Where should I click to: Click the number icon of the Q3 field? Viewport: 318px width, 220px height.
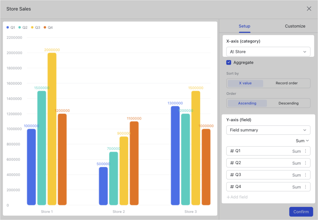click(x=232, y=175)
